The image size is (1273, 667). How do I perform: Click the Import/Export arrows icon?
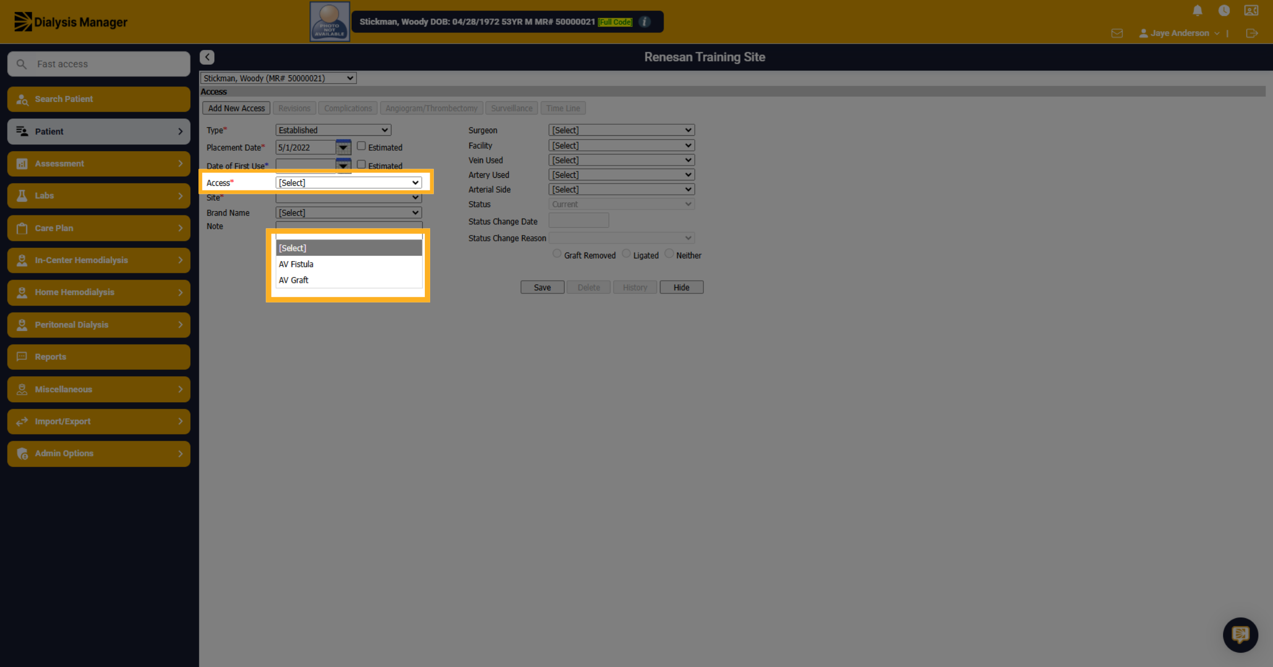pyautogui.click(x=22, y=421)
